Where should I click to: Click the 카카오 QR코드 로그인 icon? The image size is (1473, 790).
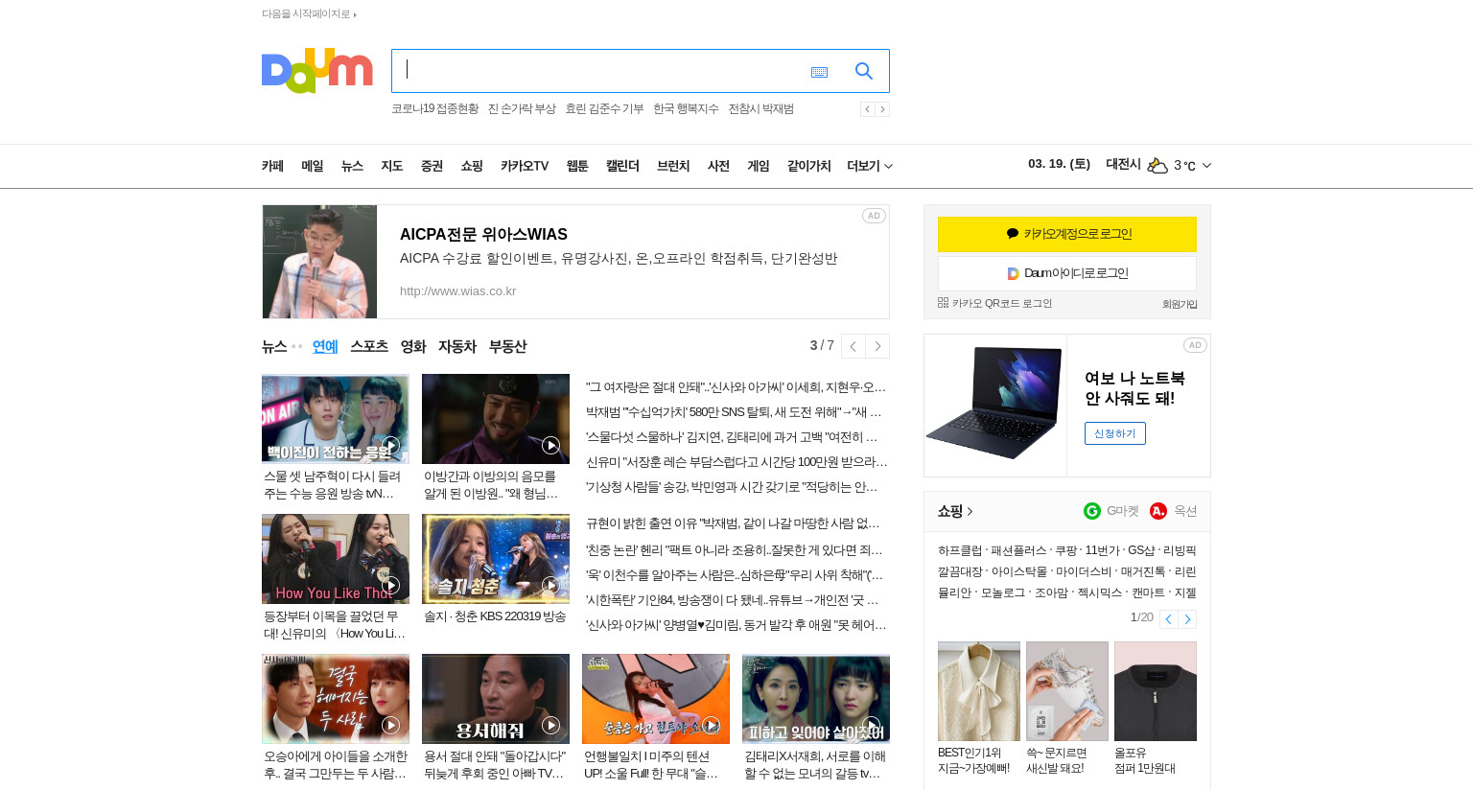pos(943,303)
